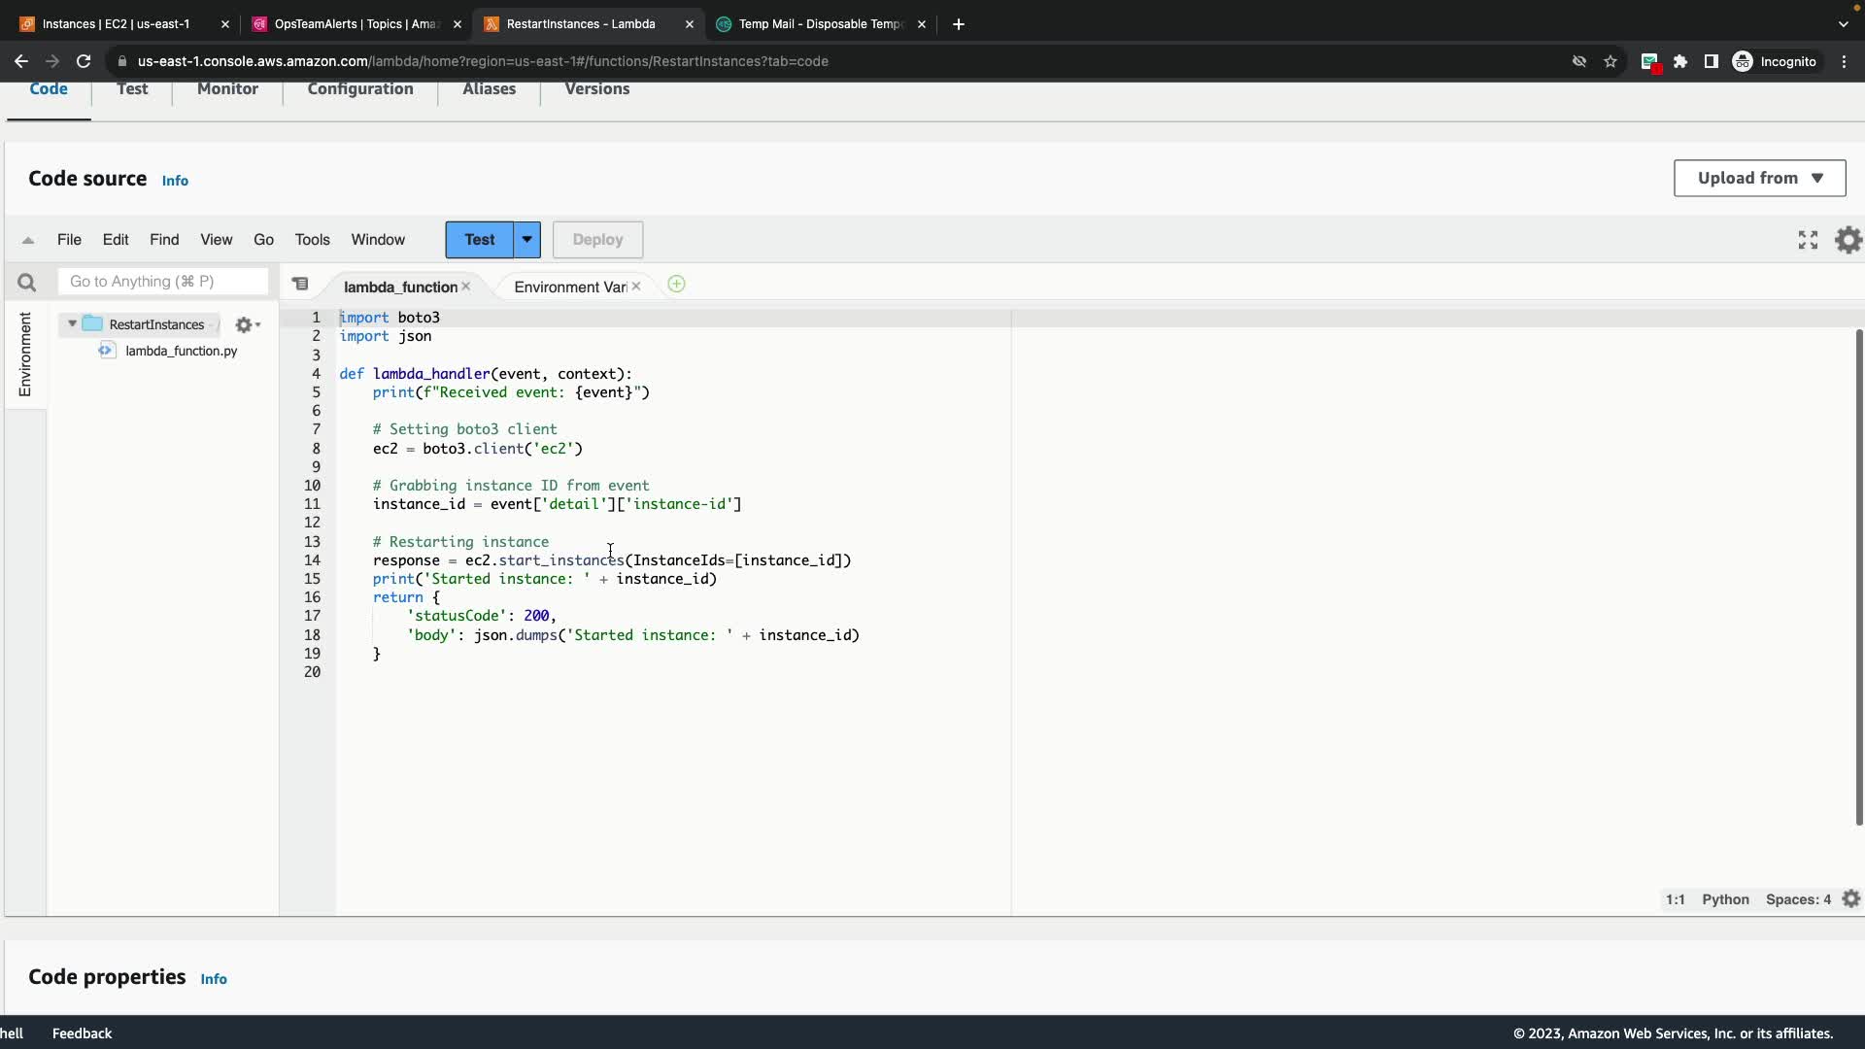Click the editor search magnifier icon
This screenshot has height=1049, width=1865.
tap(26, 283)
